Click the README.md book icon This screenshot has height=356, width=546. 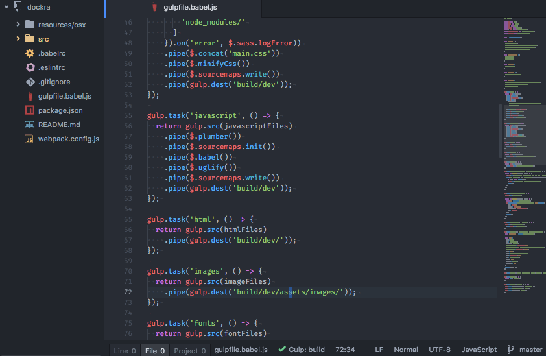pos(30,125)
